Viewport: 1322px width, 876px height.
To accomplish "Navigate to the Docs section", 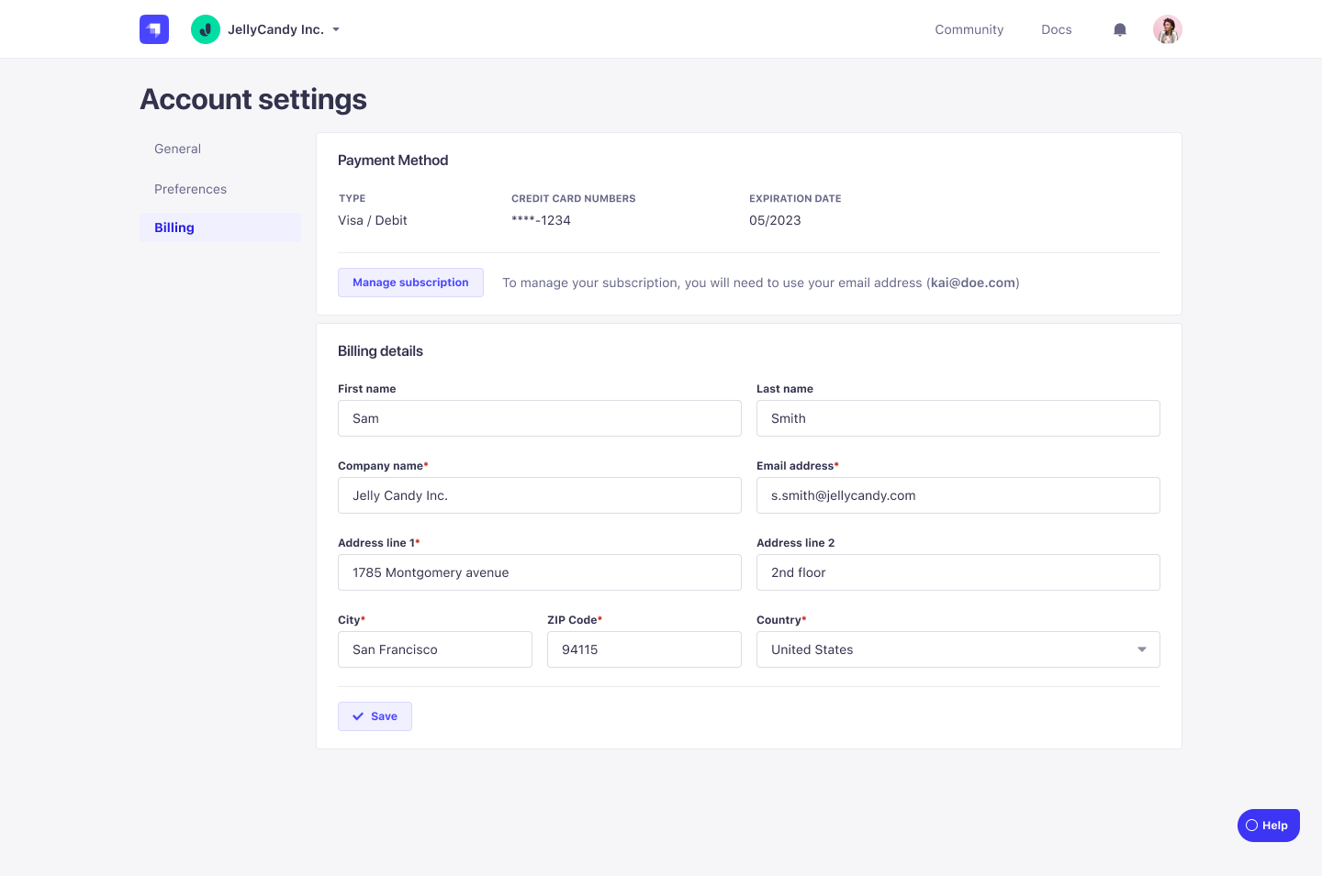I will (1056, 29).
